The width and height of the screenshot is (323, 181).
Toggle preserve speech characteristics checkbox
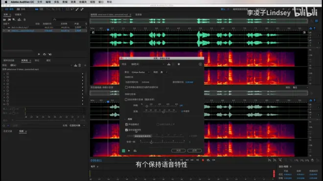tap(126, 130)
